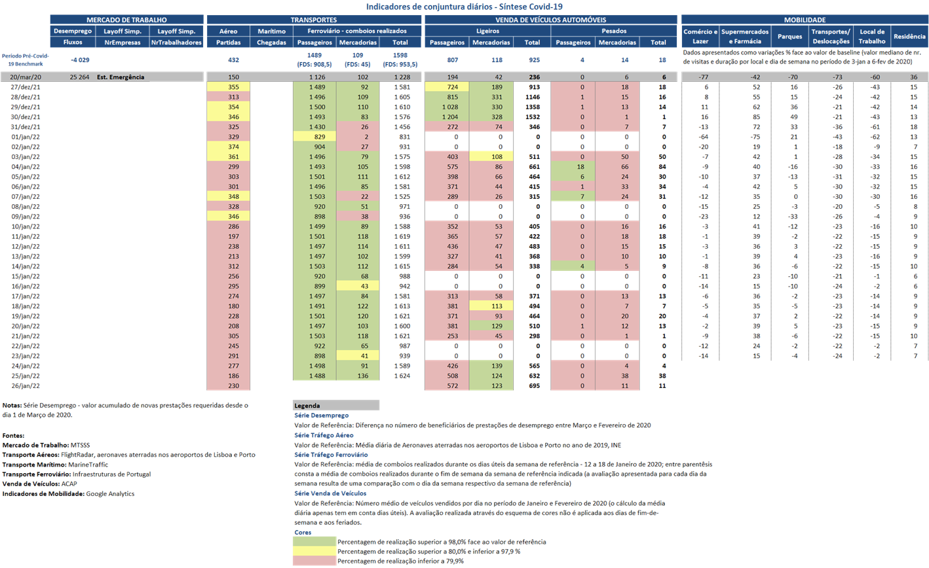Click the Aéreo column header

click(x=228, y=31)
